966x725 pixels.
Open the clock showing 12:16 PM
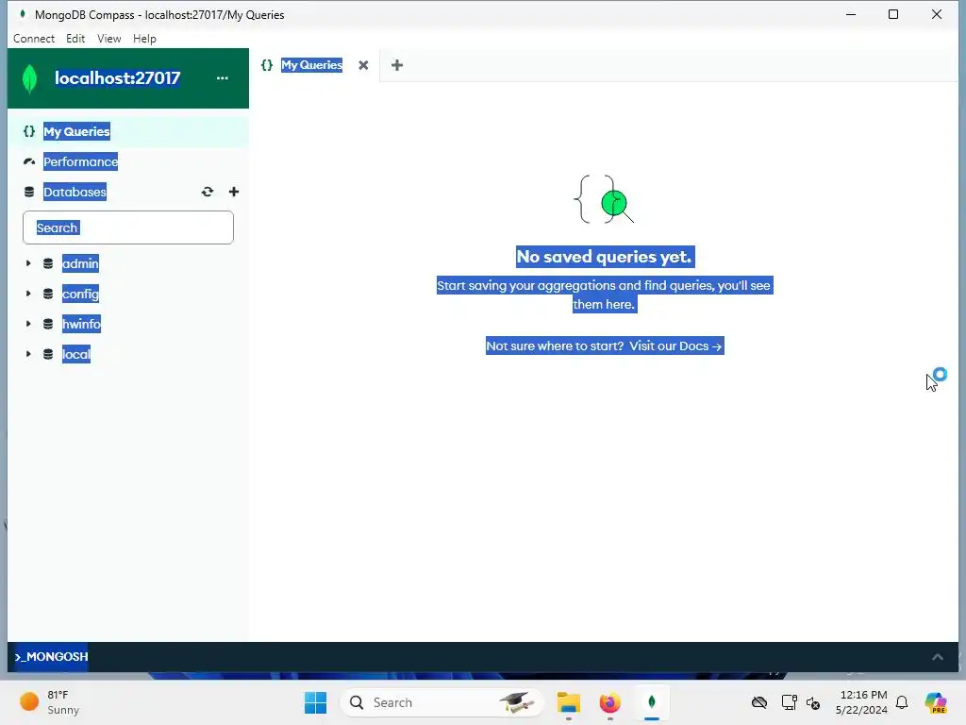(x=861, y=702)
